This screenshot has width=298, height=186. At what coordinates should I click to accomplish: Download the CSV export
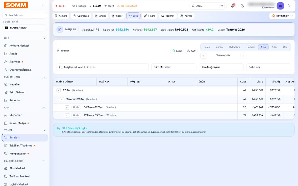(x=191, y=51)
